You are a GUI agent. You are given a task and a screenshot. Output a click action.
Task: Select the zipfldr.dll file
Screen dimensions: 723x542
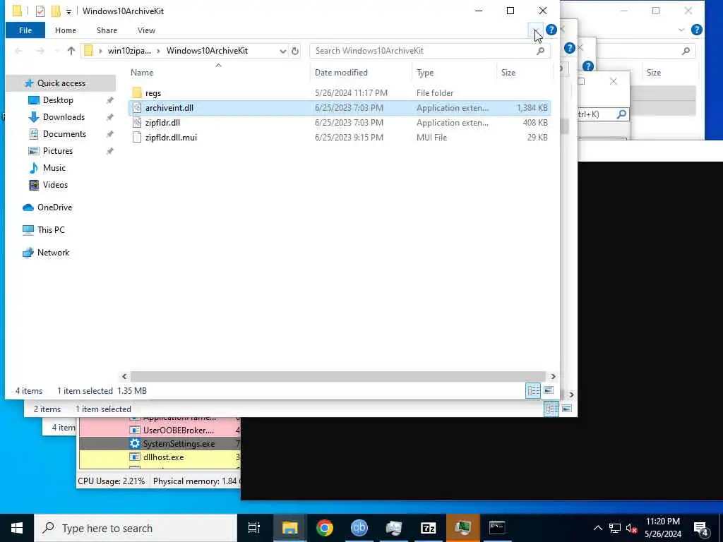coord(162,123)
